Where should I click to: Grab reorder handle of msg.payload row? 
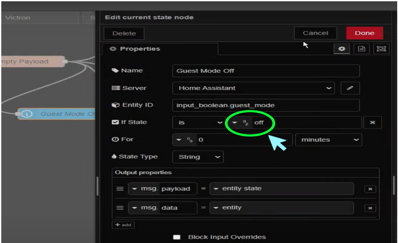point(120,189)
